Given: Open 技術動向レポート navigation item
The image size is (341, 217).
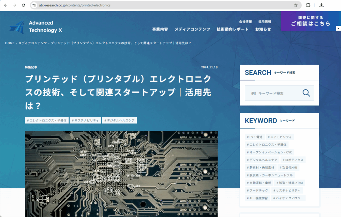Looking at the screenshot, I should pos(233,29).
